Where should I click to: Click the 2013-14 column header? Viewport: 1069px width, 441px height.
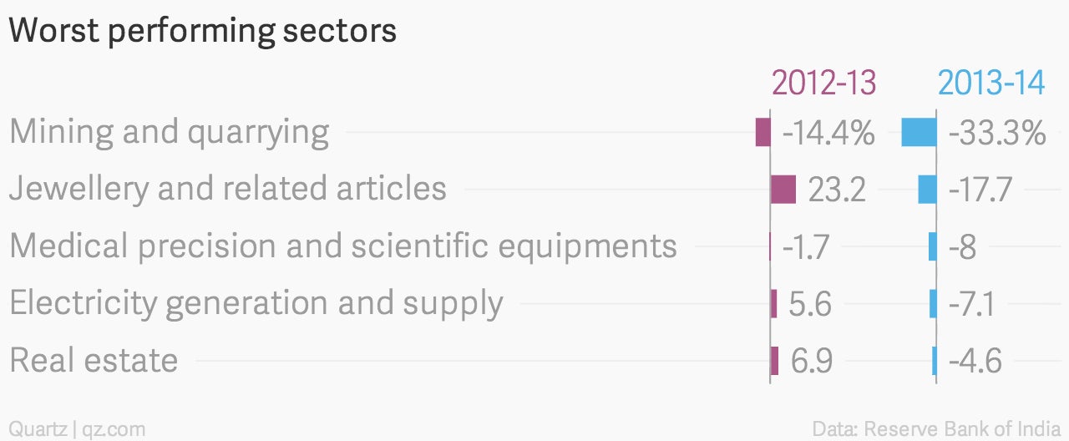click(991, 83)
